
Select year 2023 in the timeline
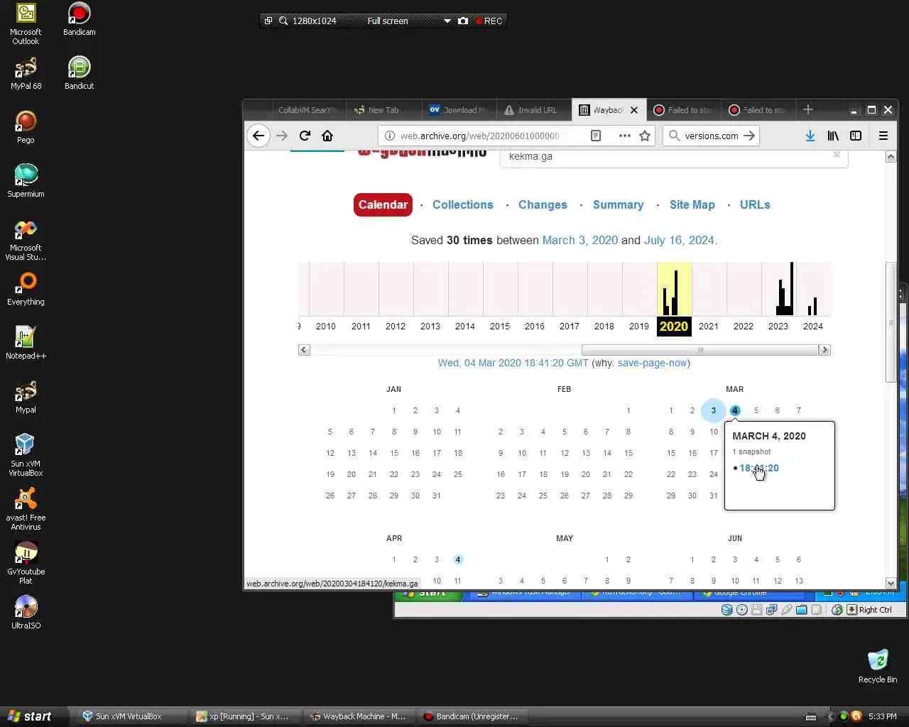point(778,326)
